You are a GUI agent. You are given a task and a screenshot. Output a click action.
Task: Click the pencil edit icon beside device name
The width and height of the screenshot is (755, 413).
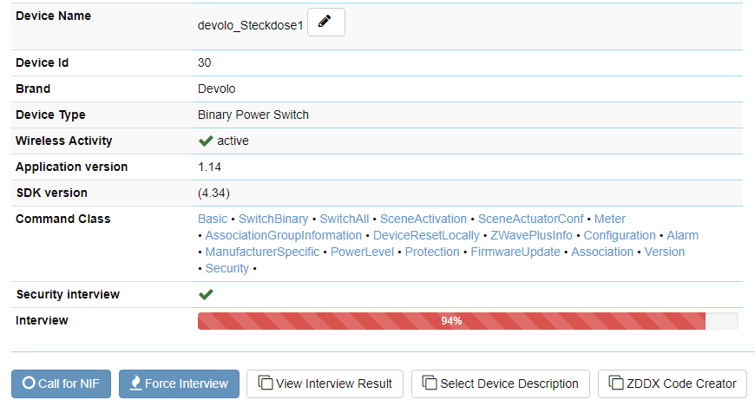[x=325, y=23]
